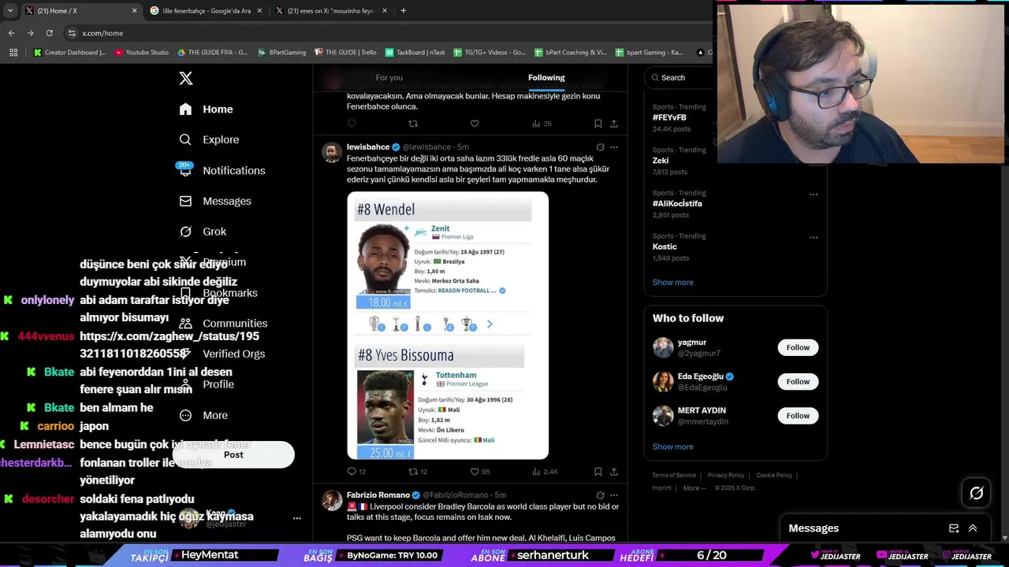
Task: Click the Post button
Action: 233,454
